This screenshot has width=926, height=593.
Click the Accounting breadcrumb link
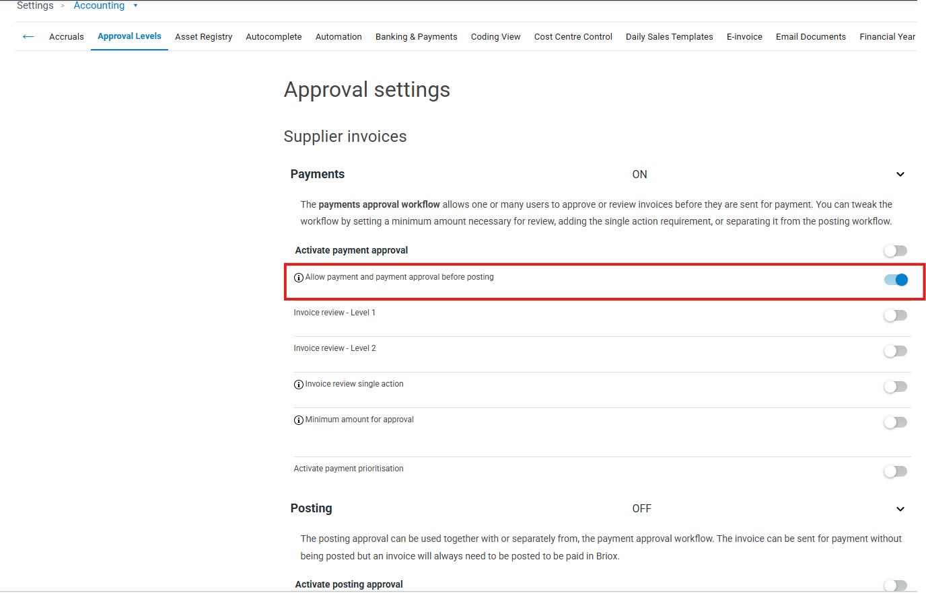[99, 5]
